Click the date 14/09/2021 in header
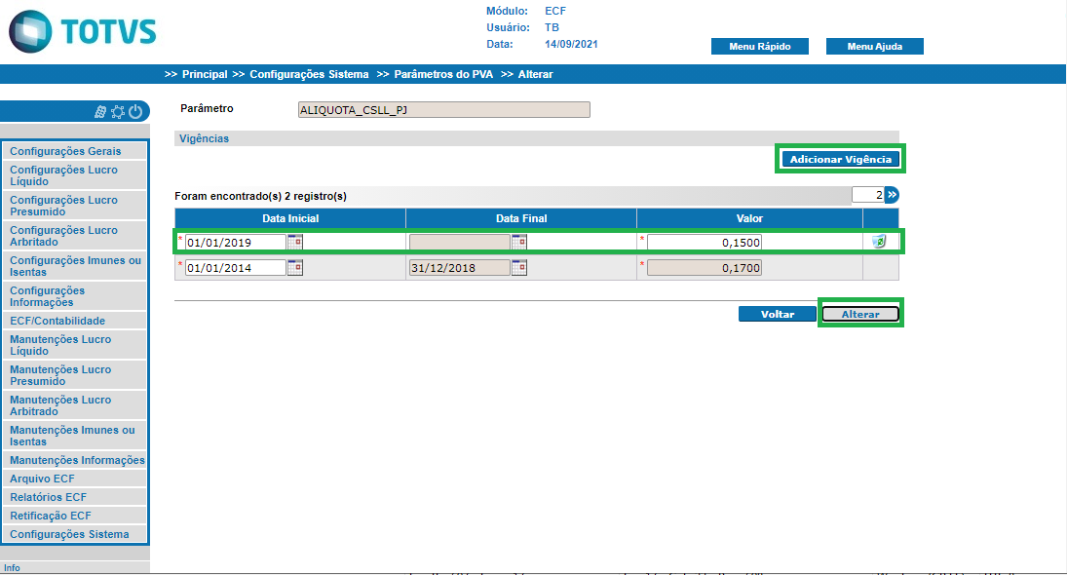Screen dimensions: 1067x575 (571, 44)
